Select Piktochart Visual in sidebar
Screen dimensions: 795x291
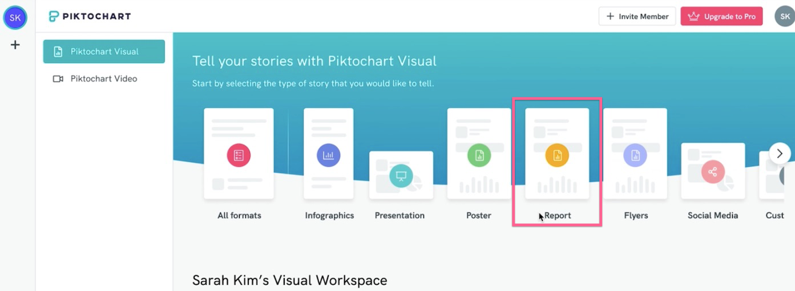coord(104,51)
